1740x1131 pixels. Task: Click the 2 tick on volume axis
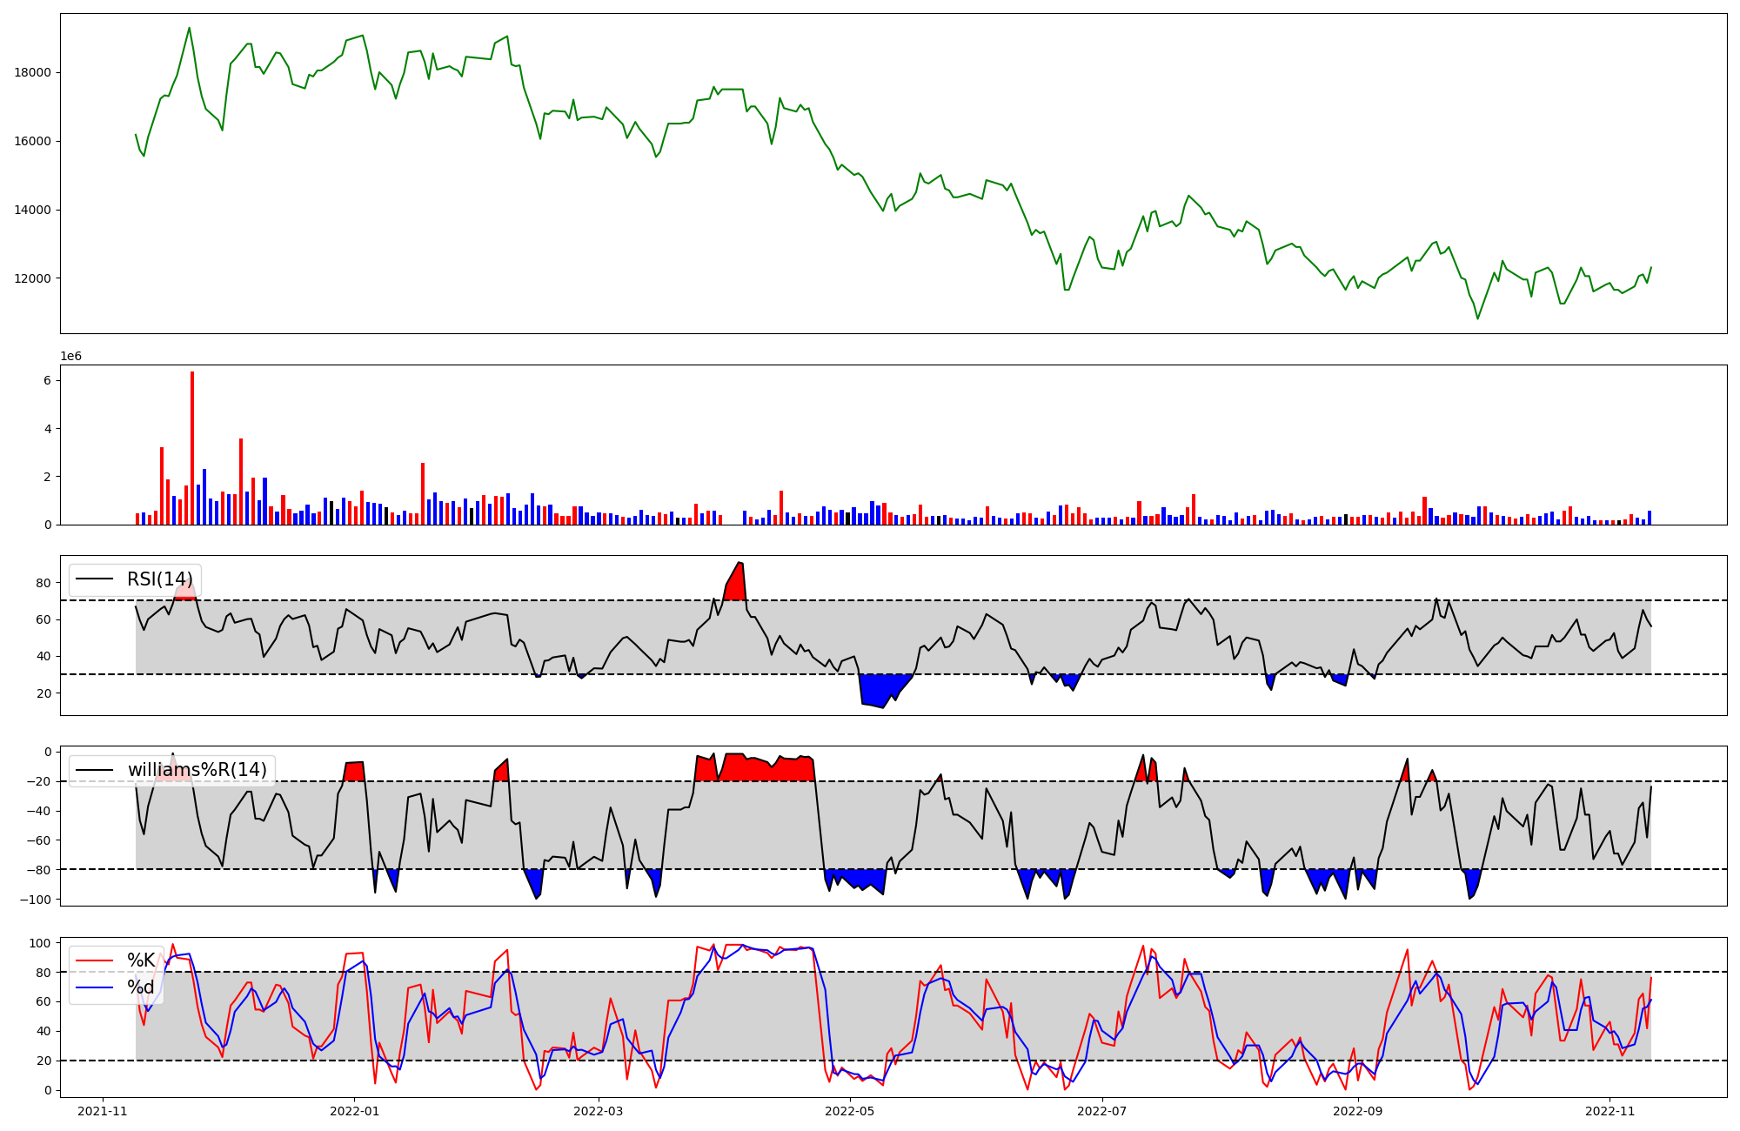point(48,477)
